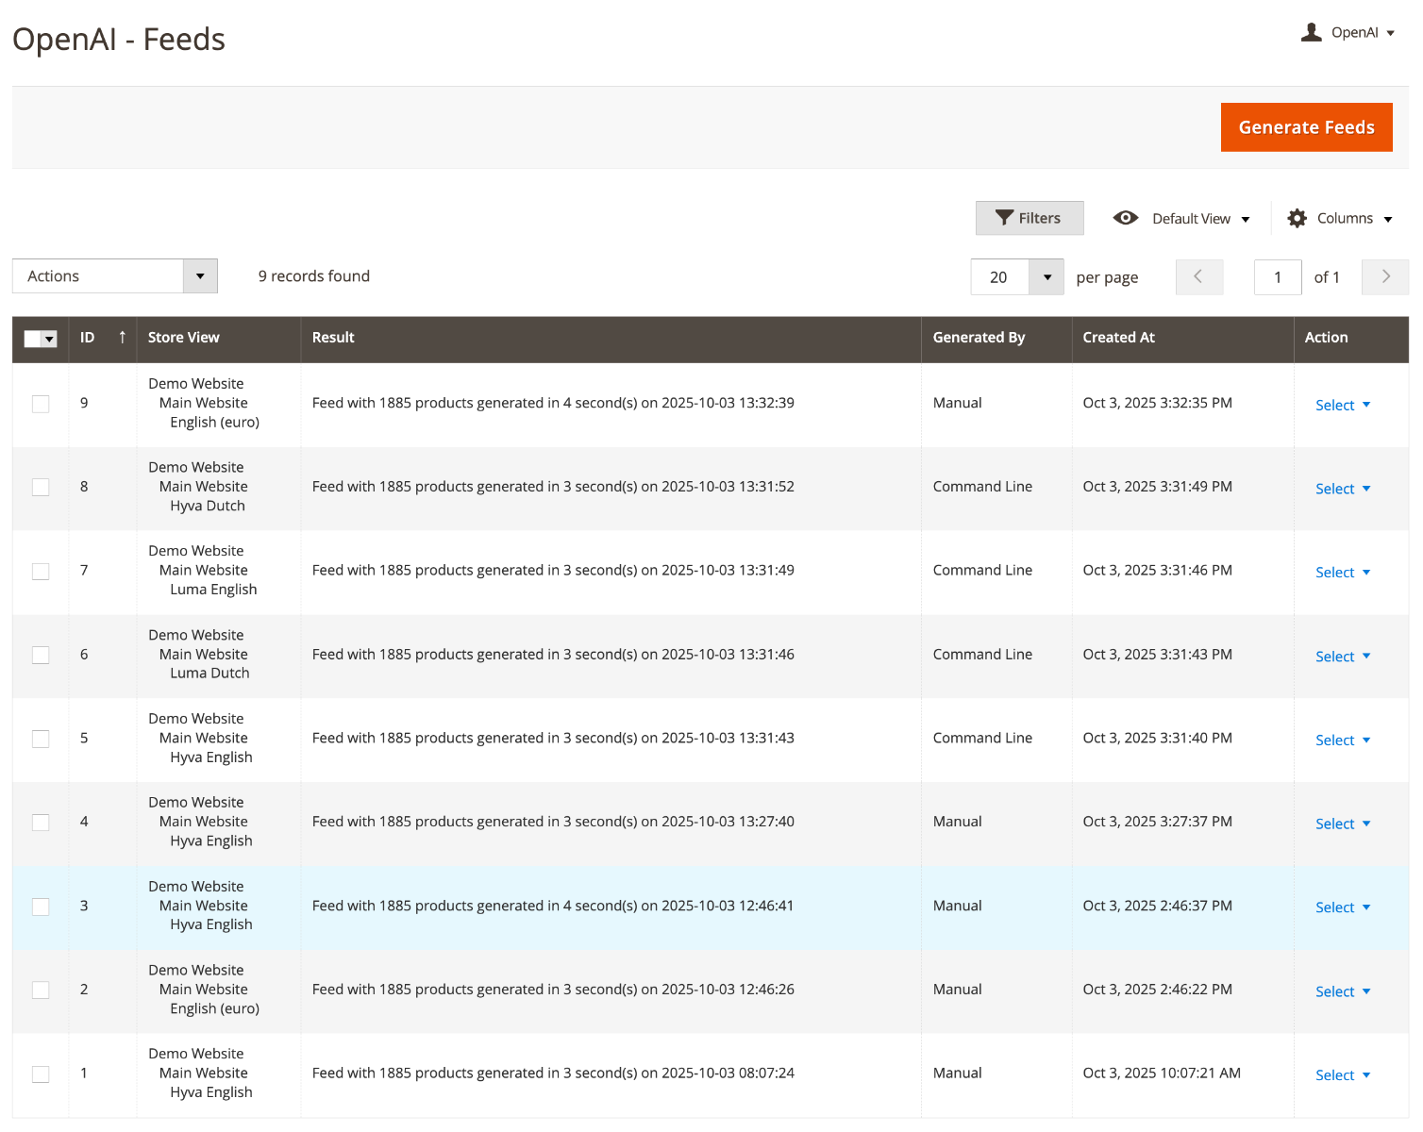Select the checkbox for feed ID 5
The width and height of the screenshot is (1423, 1132).
pos(41,739)
